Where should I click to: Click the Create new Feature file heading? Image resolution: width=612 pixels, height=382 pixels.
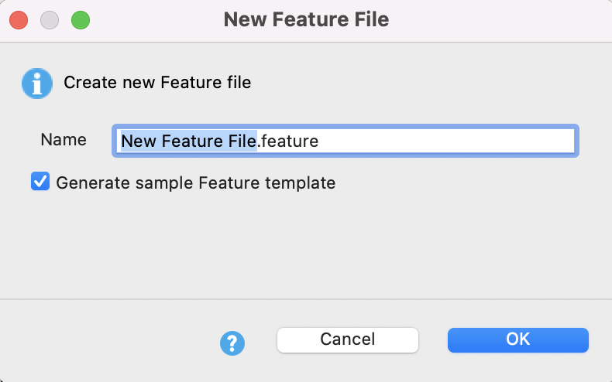click(x=157, y=82)
